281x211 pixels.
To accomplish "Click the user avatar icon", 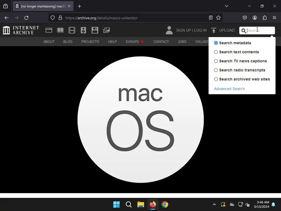I will click(x=169, y=30).
